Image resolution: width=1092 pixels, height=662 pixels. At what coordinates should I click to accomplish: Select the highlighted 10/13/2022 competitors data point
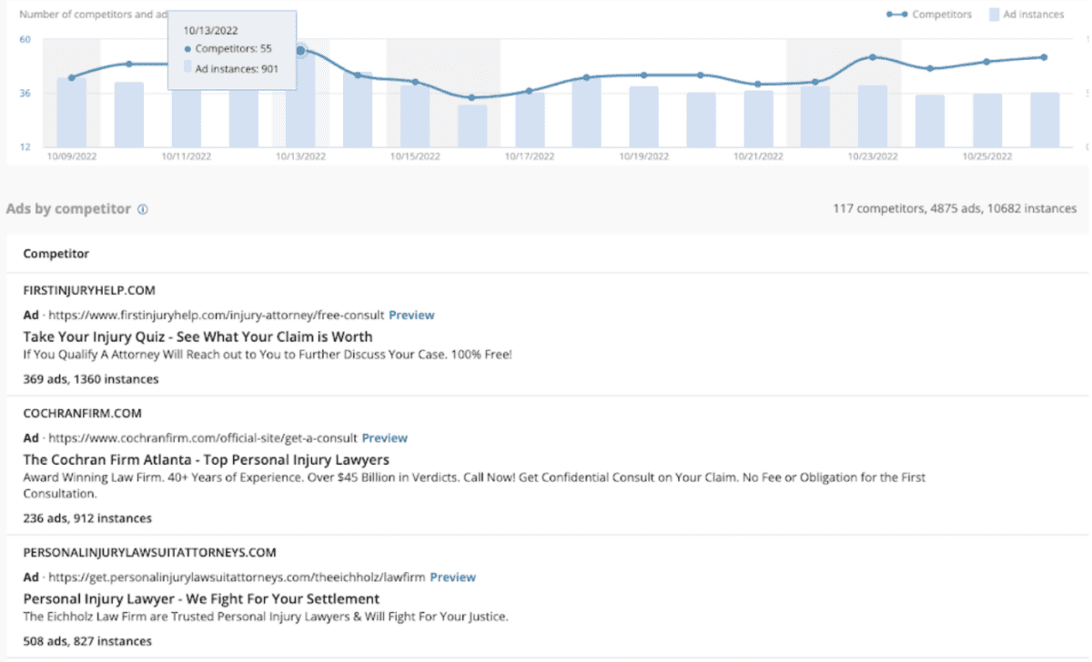pos(300,50)
